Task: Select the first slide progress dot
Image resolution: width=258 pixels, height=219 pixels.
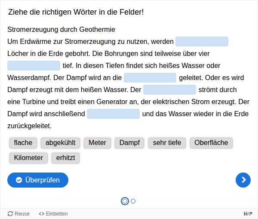Action: (125, 201)
